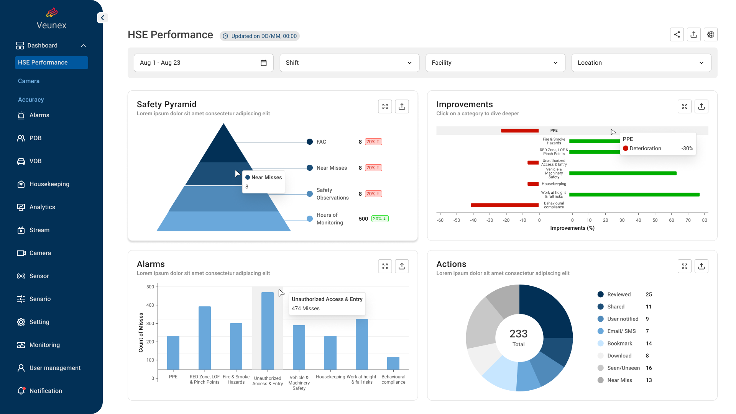
Task: Click the Senario sliders icon in sidebar
Action: point(21,299)
